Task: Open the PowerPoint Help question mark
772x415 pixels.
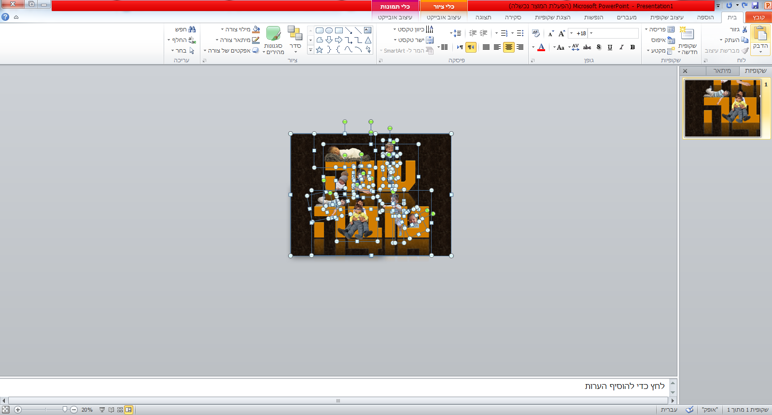Action: [5, 17]
